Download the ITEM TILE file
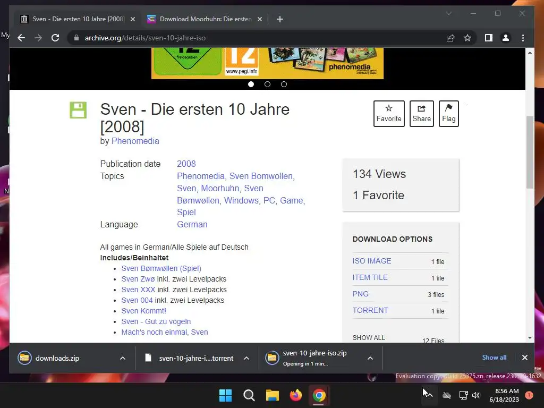Image resolution: width=544 pixels, height=408 pixels. [370, 277]
